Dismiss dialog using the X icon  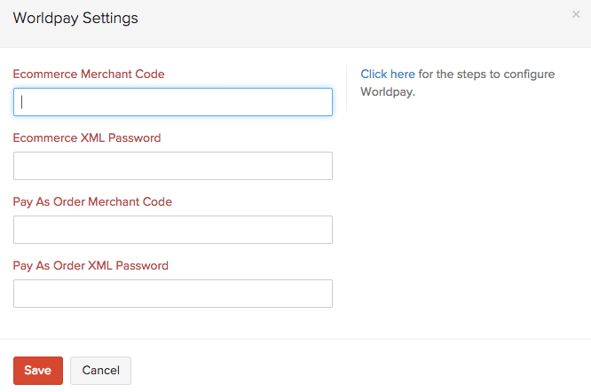point(576,15)
